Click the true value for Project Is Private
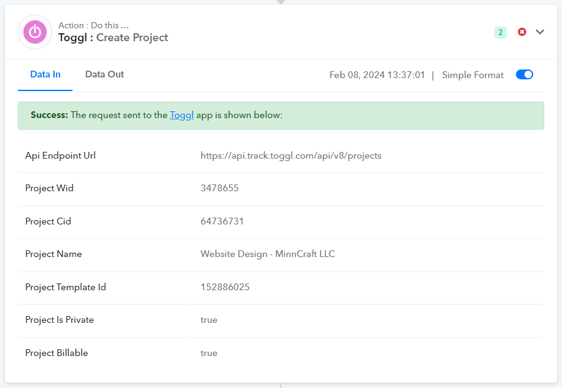Screen dimensions: 562x388 pos(209,320)
